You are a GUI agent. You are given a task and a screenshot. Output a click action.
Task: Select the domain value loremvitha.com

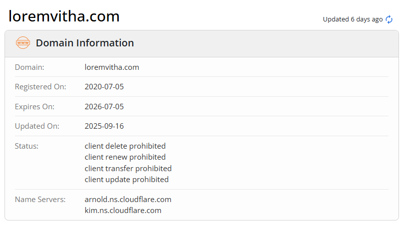pyautogui.click(x=112, y=67)
